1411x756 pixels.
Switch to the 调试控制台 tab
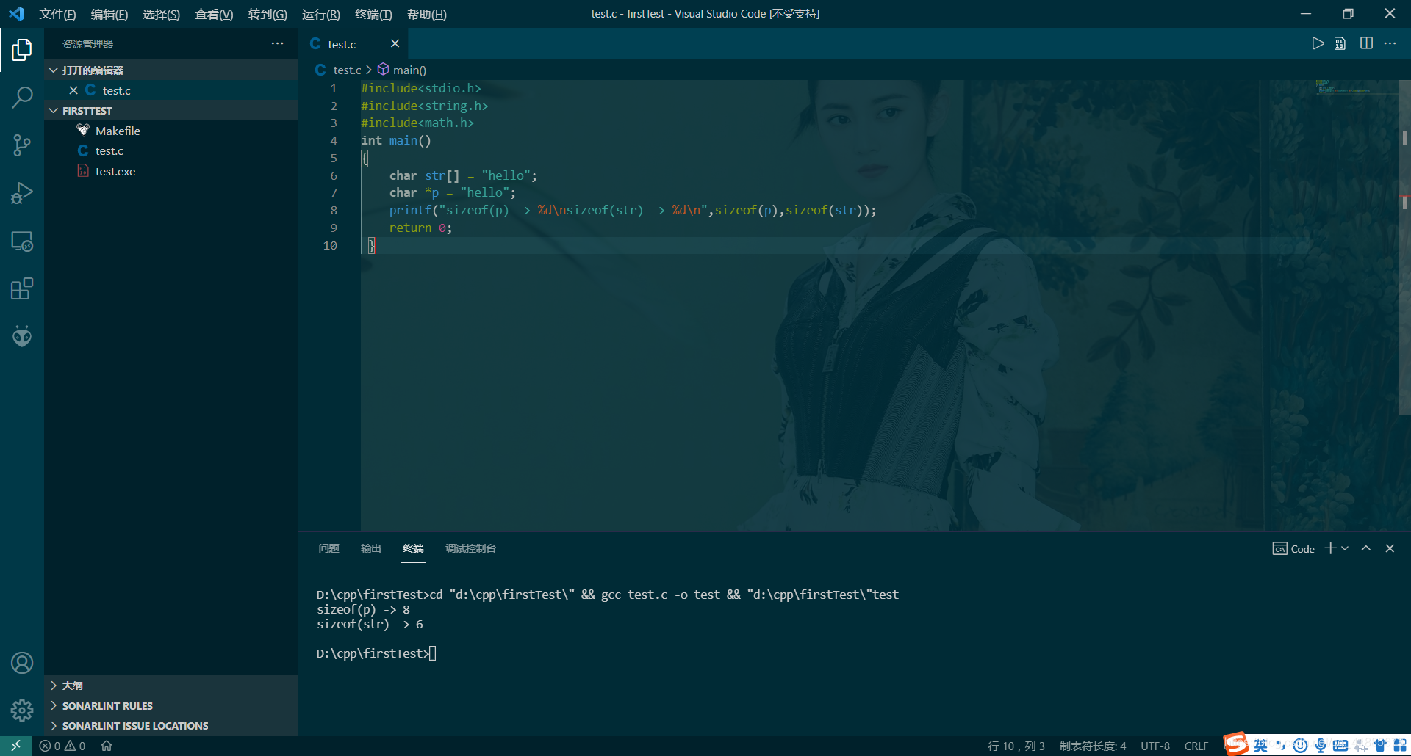tap(470, 548)
